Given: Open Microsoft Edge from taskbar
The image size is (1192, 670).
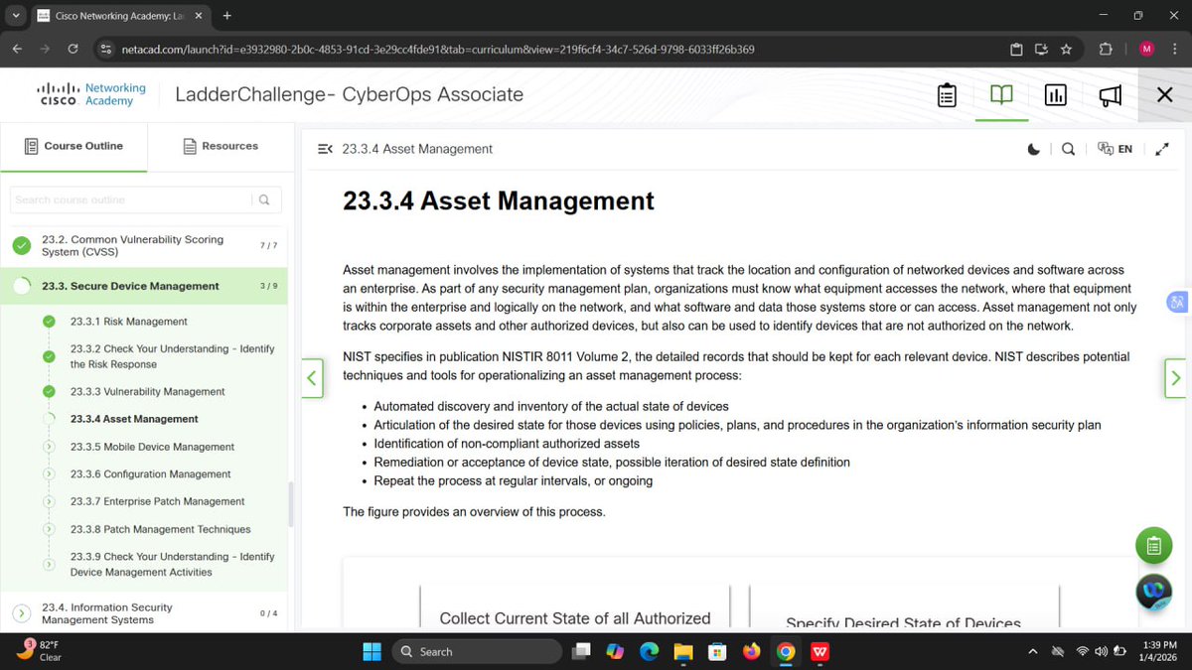Looking at the screenshot, I should (649, 651).
